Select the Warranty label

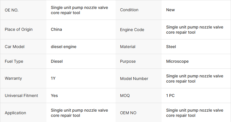tap(13, 78)
